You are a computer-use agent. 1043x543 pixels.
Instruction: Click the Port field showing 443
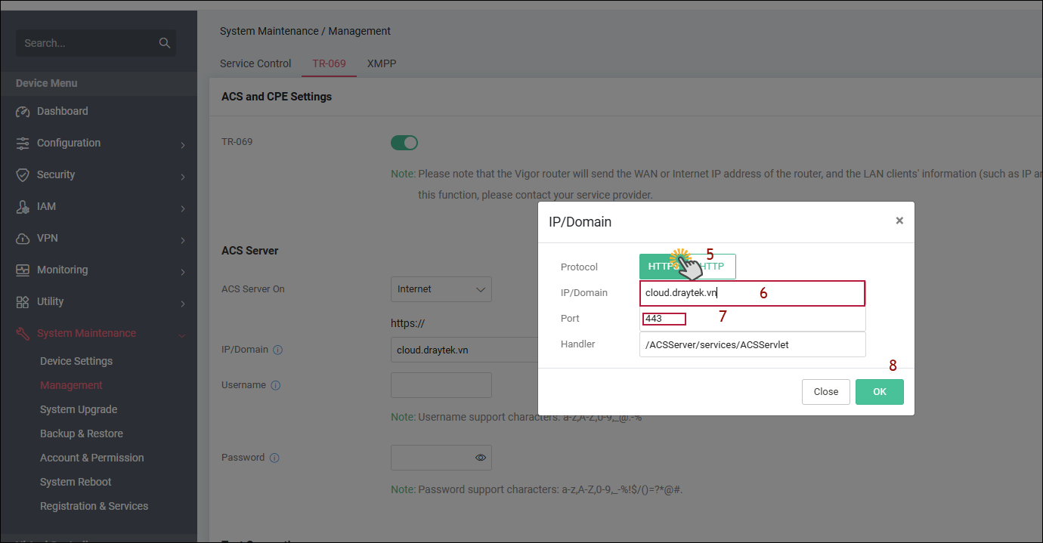[752, 319]
